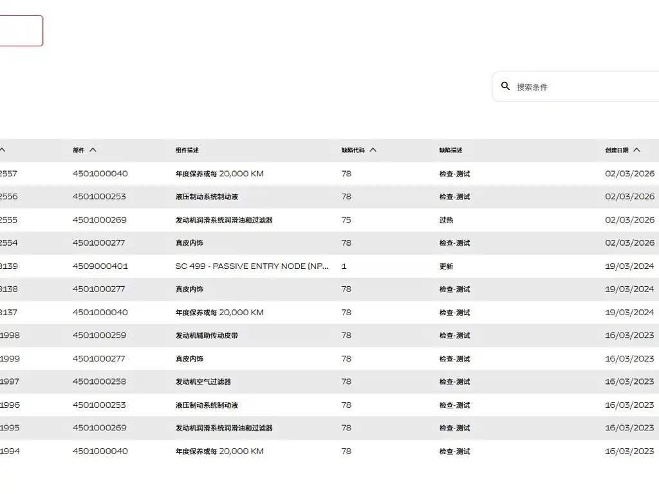Select part number 4501000258

pyautogui.click(x=99, y=382)
